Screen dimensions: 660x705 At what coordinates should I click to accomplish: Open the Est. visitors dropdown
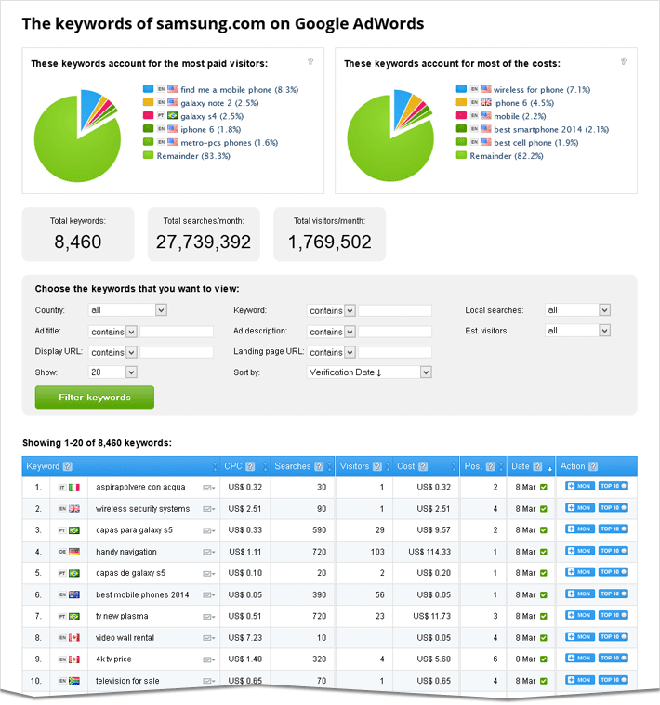click(x=577, y=331)
